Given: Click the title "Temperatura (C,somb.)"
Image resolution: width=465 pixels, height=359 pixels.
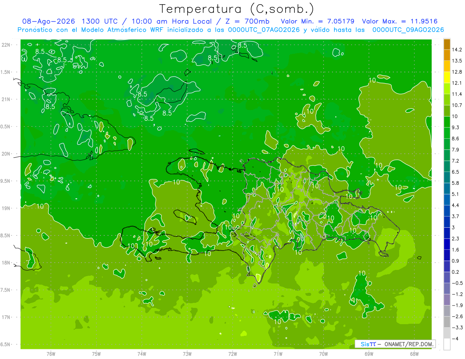Looking at the screenshot, I should tap(236, 9).
